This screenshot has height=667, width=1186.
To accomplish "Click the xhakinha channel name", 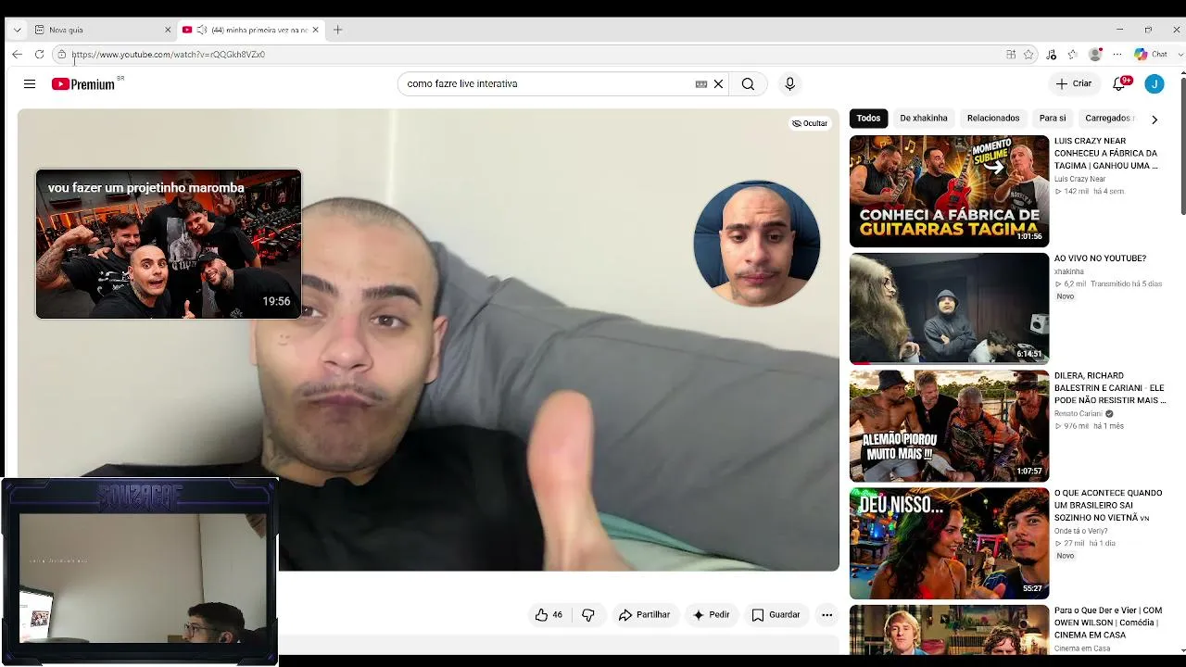I will pos(1068,271).
